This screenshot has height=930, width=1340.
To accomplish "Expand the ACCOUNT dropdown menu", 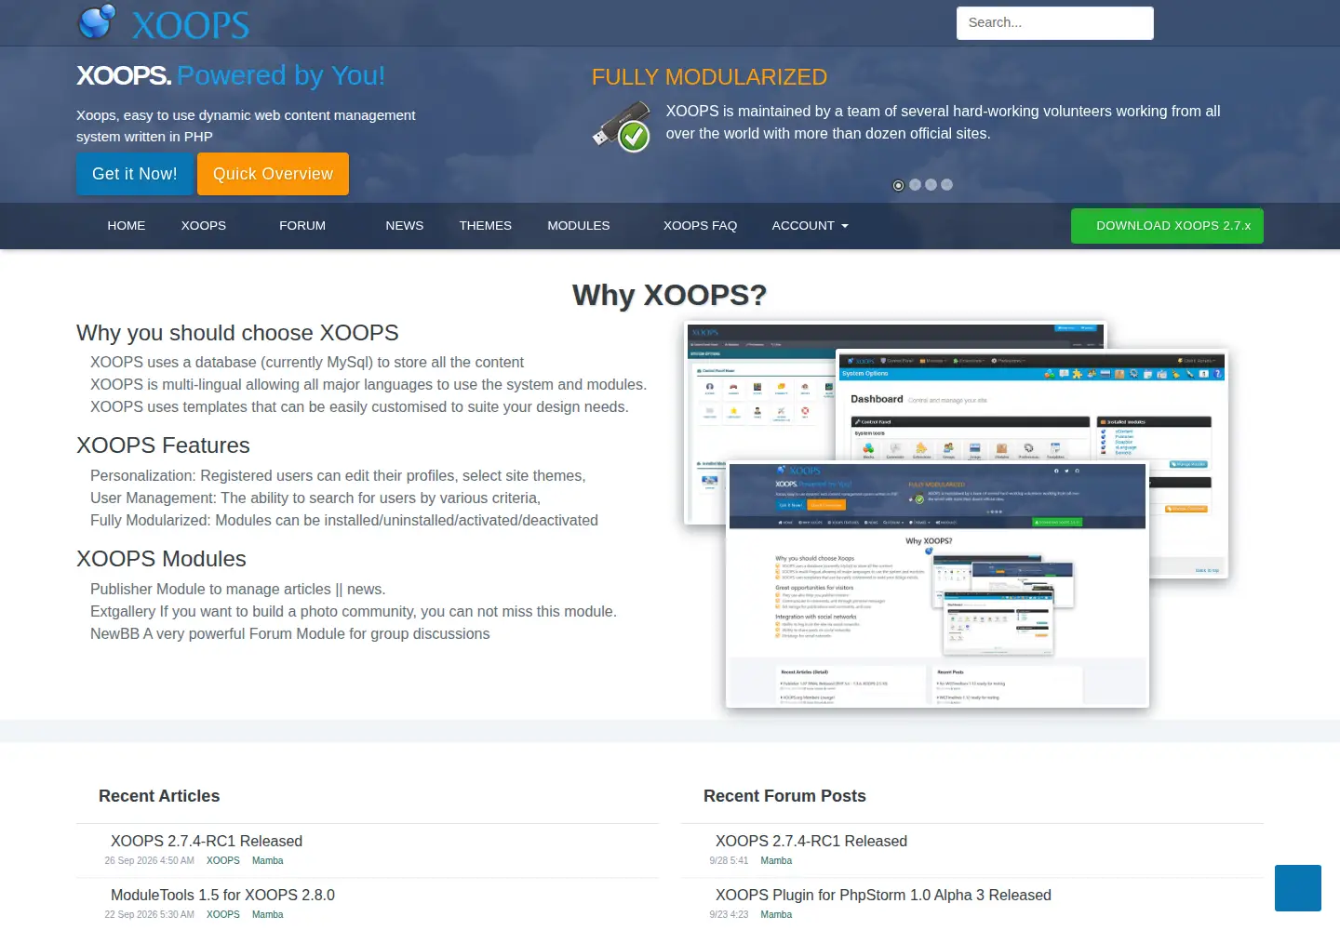I will (x=810, y=226).
